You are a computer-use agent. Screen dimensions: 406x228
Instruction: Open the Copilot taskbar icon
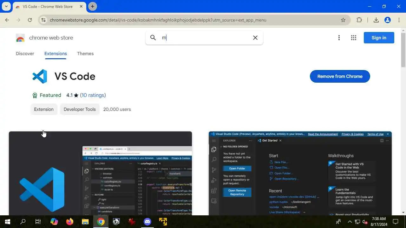pos(54,222)
